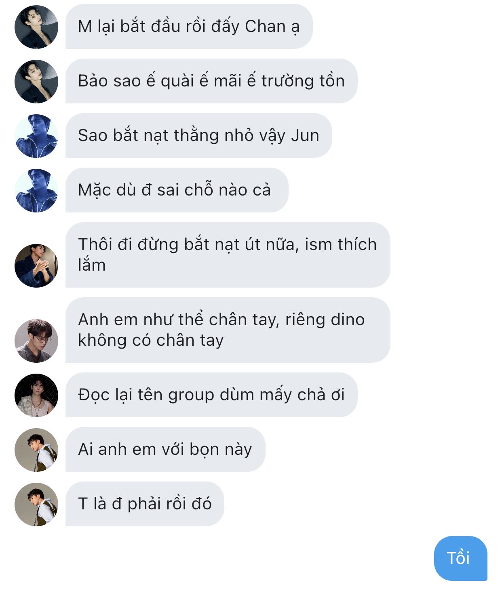The height and width of the screenshot is (595, 502).
Task: Tap avatar next to "Ai anh em với bọn này"
Action: point(36,450)
